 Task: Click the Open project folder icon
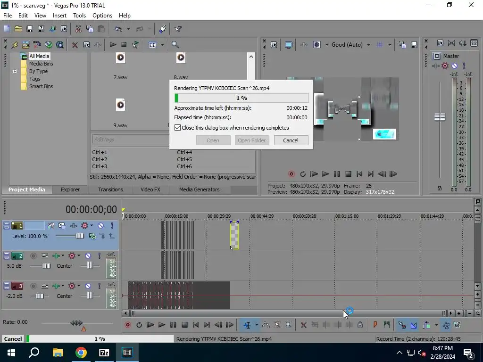point(18,29)
